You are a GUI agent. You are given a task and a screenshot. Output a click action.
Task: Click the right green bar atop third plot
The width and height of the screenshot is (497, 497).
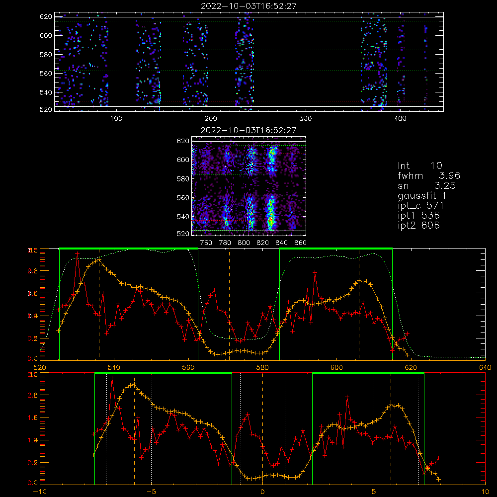pos(336,249)
